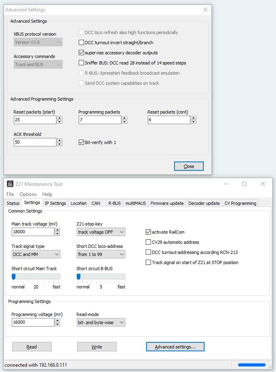
Task: Click the Main track voltage input field
Action: 33,232
